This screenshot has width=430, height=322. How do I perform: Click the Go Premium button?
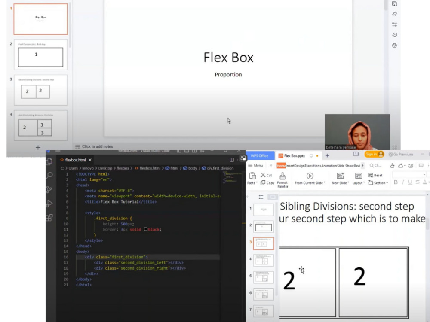tap(401, 154)
